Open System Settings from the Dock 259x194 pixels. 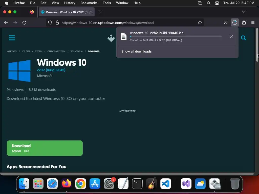click(109, 184)
